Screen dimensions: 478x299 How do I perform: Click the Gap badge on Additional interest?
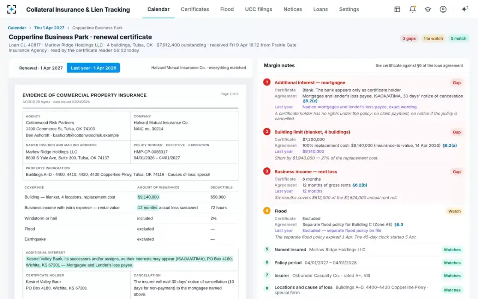coord(456,83)
